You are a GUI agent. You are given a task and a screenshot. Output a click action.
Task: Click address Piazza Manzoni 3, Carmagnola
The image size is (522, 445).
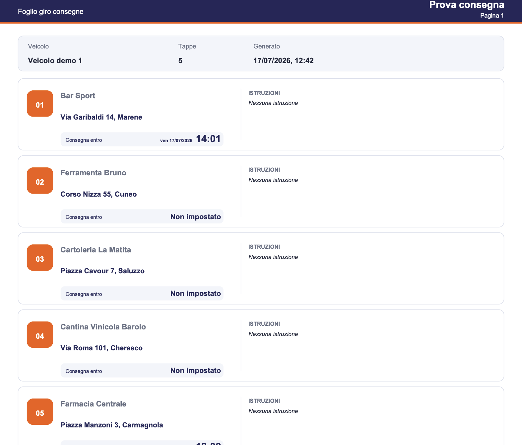coord(112,425)
